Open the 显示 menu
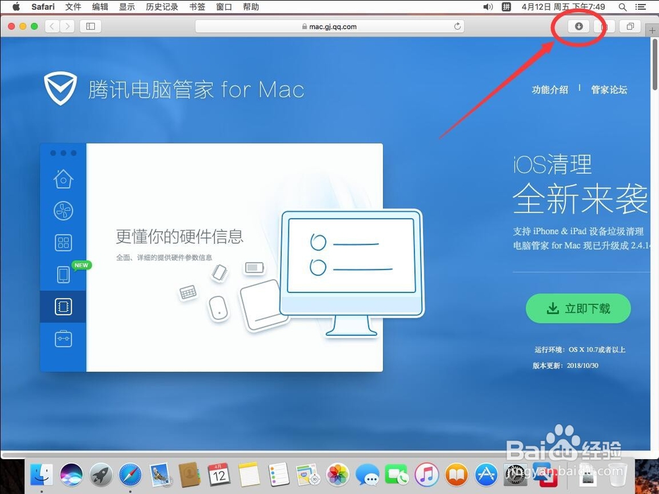The image size is (659, 494). [127, 7]
